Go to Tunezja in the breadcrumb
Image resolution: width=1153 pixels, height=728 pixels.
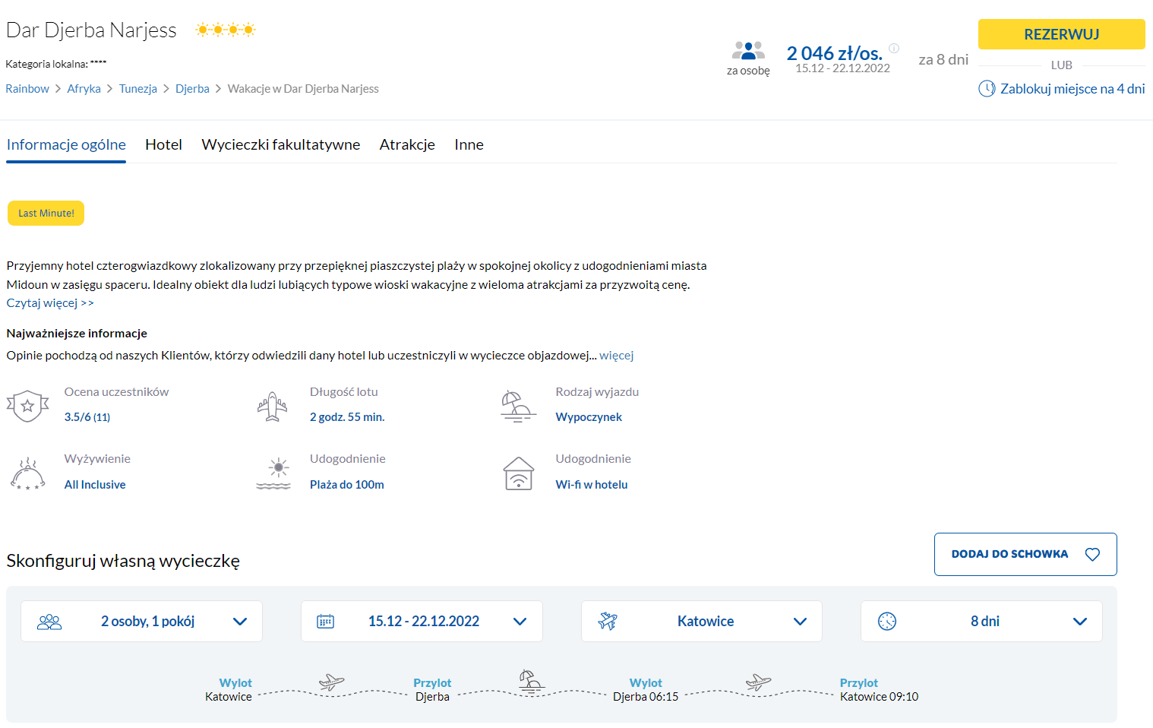(138, 89)
